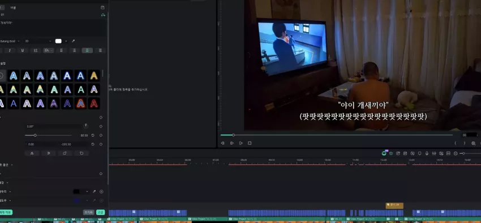Image resolution: width=481 pixels, height=223 pixels.
Task: Stop playback with square stop icon
Action: (x=250, y=143)
